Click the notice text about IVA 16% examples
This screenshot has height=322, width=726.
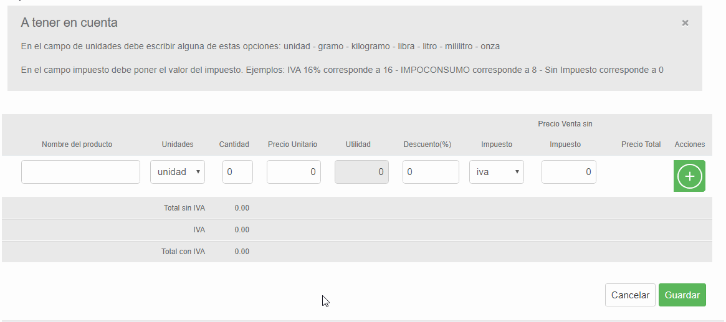[x=342, y=70]
